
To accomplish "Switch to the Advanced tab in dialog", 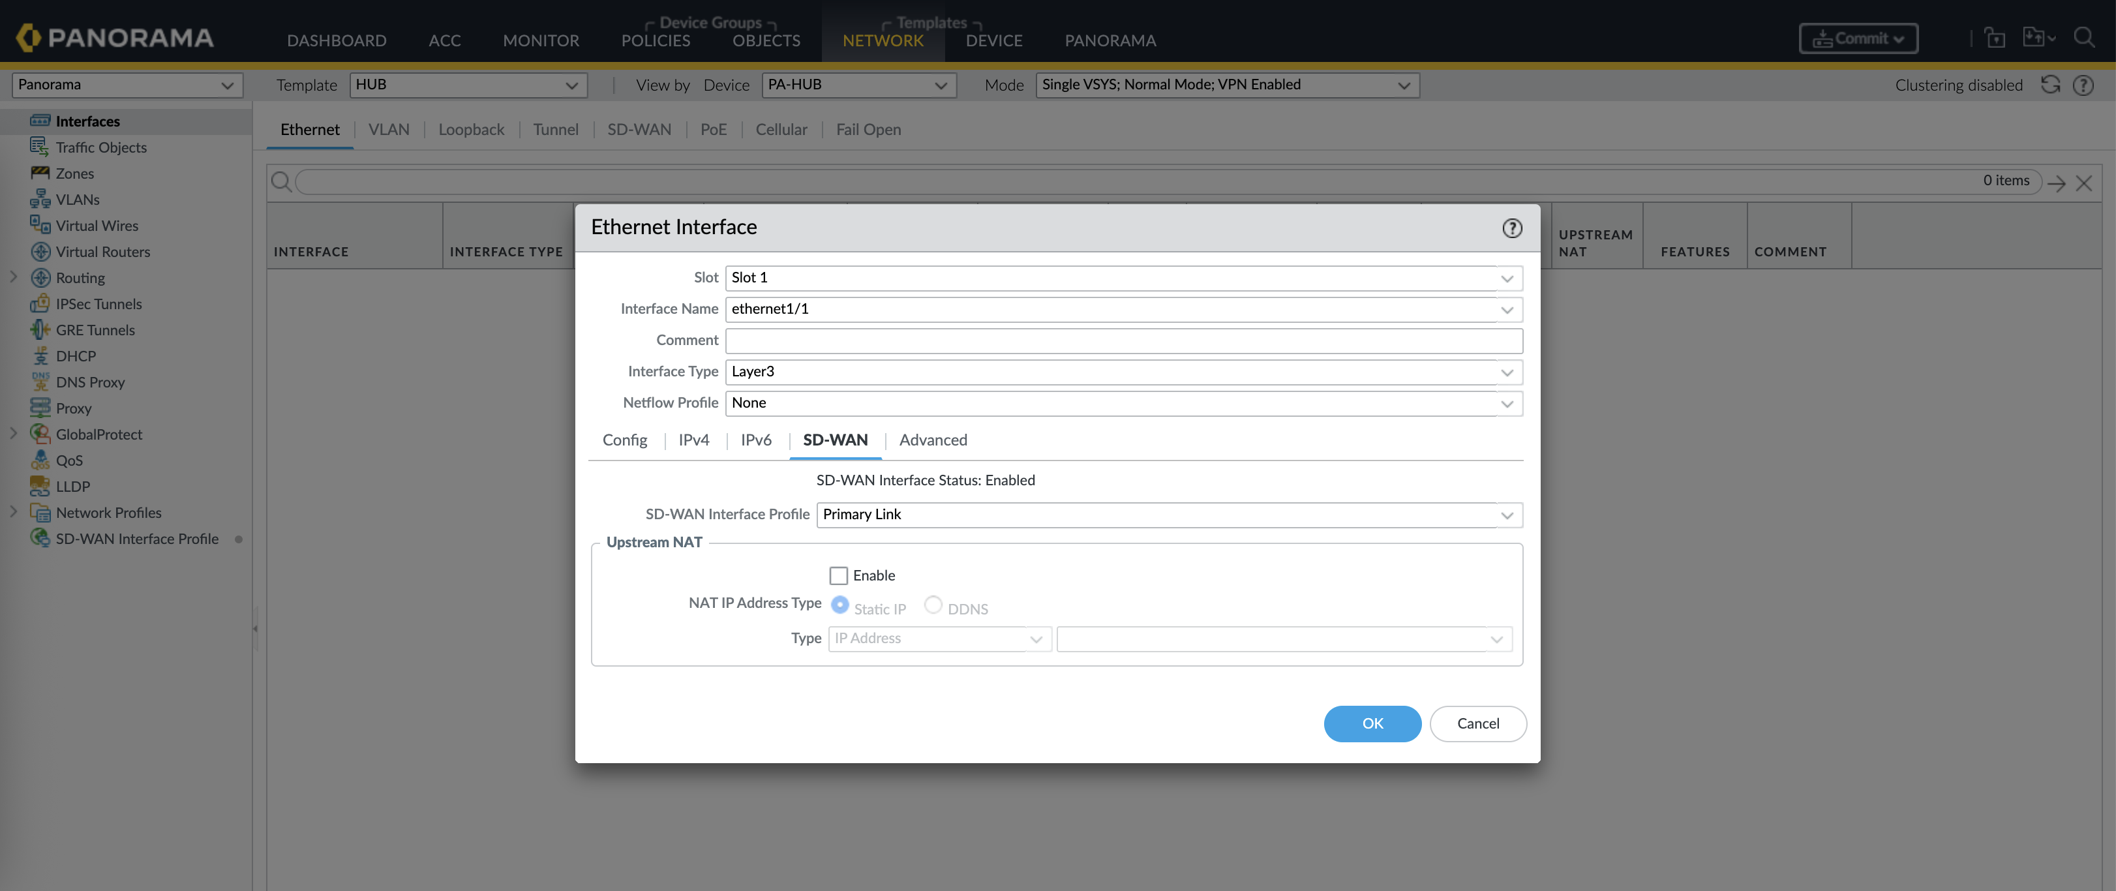I will click(x=932, y=440).
